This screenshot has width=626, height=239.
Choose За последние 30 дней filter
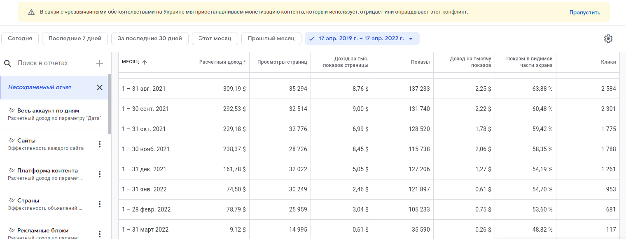(x=150, y=39)
